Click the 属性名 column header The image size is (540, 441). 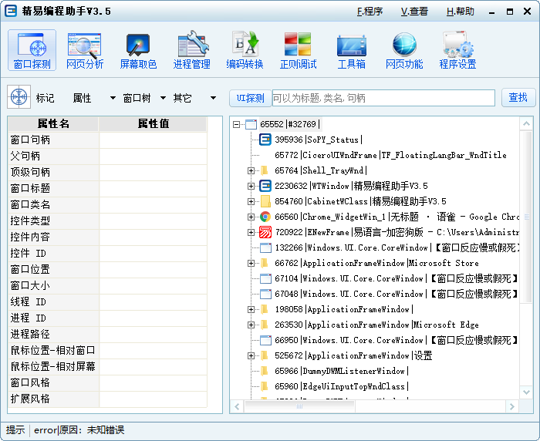53,123
